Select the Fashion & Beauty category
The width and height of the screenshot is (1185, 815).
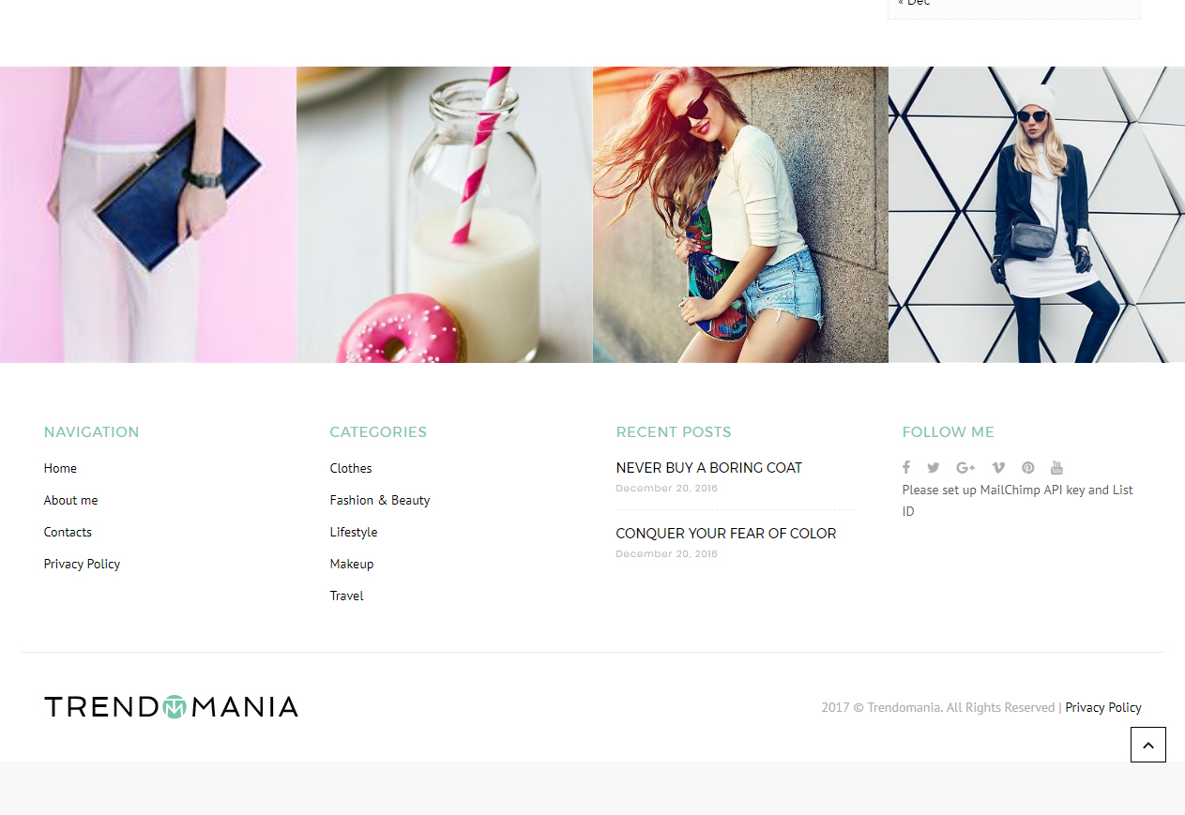380,500
